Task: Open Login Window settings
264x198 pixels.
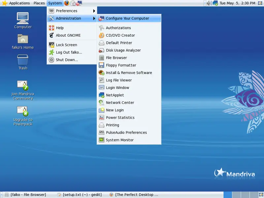Action: click(x=129, y=87)
